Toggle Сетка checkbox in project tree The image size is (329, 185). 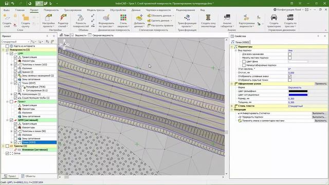[x=7, y=153]
